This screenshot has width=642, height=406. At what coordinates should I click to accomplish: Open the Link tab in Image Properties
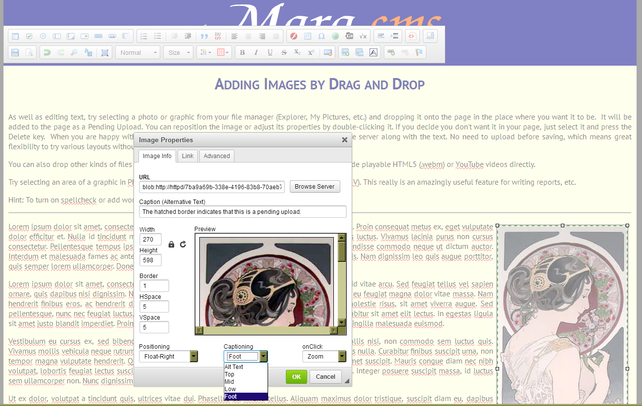click(187, 156)
